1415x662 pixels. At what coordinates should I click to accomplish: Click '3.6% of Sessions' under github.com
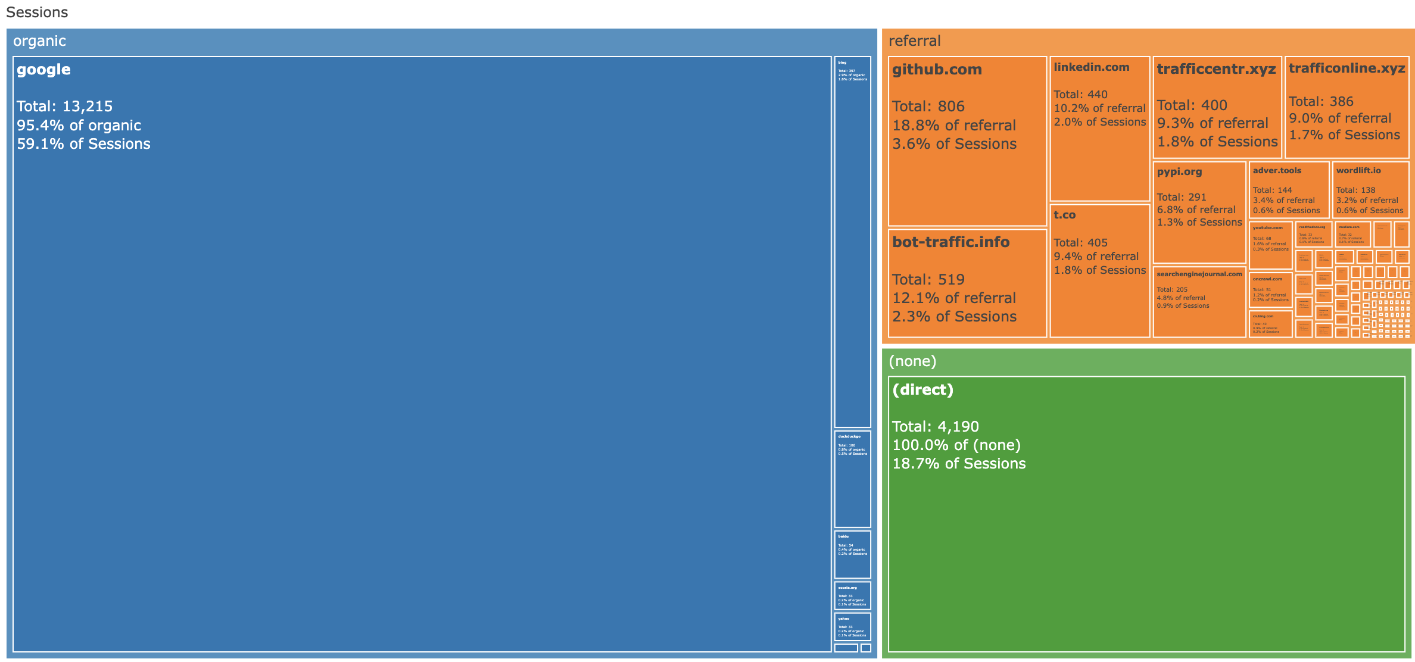[x=954, y=144]
